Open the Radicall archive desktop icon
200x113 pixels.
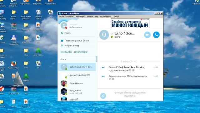click(x=14, y=26)
